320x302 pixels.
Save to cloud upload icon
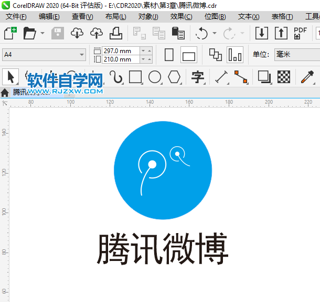point(97,33)
